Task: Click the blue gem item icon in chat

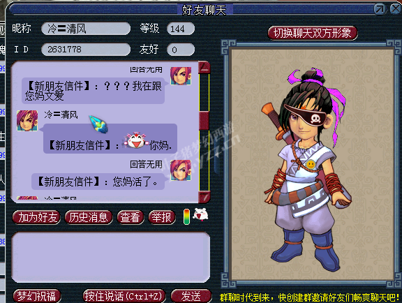Action: point(98,124)
